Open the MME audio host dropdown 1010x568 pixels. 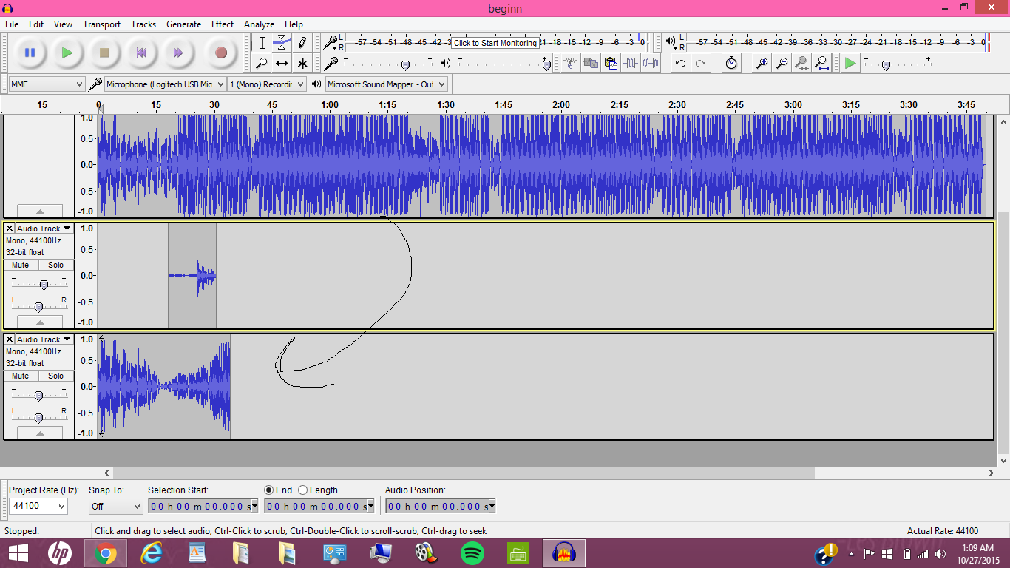pos(47,84)
